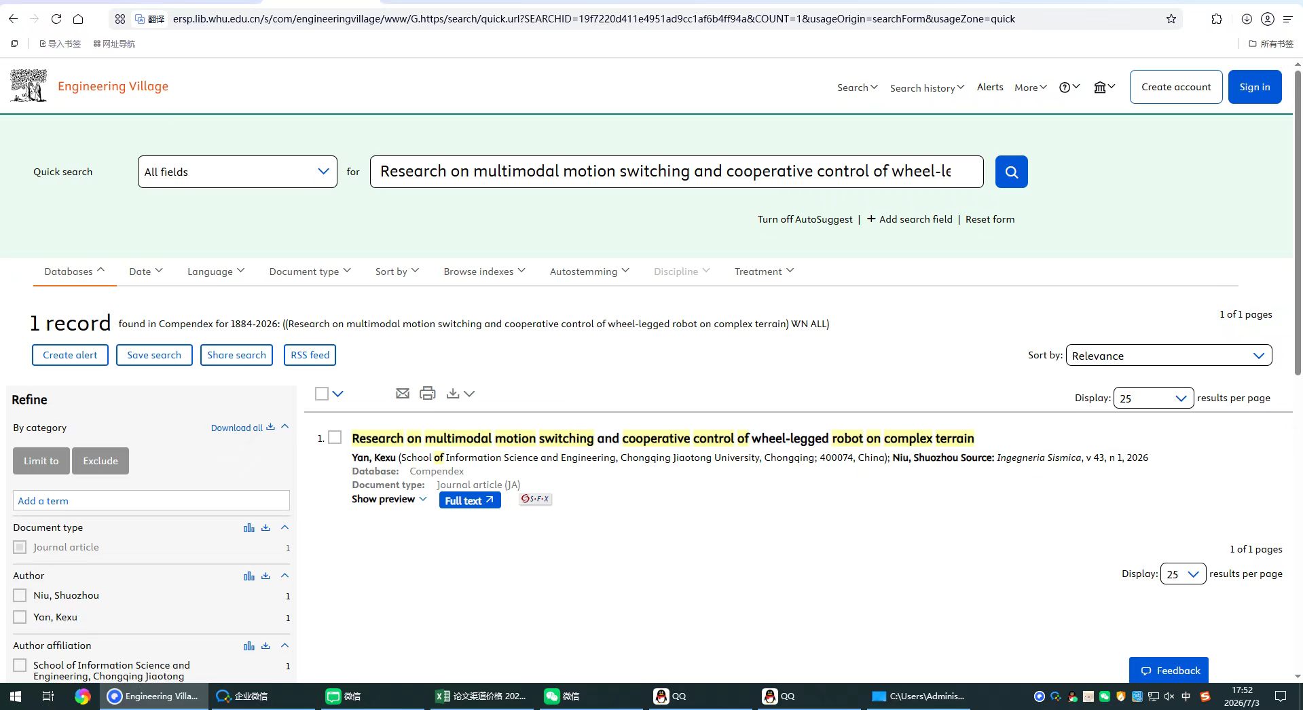Toggle the select-all results checkbox
Screen dimensions: 1303x710
click(322, 394)
